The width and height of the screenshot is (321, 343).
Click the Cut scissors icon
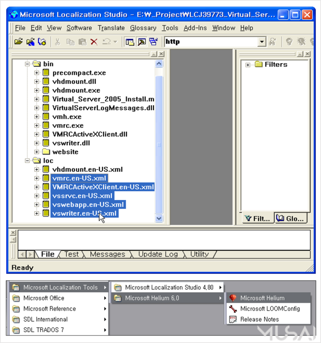(x=57, y=42)
